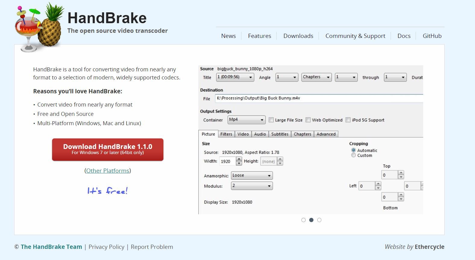475x260 pixels.
Task: Select the Custom cropping radio button
Action: (x=354, y=155)
